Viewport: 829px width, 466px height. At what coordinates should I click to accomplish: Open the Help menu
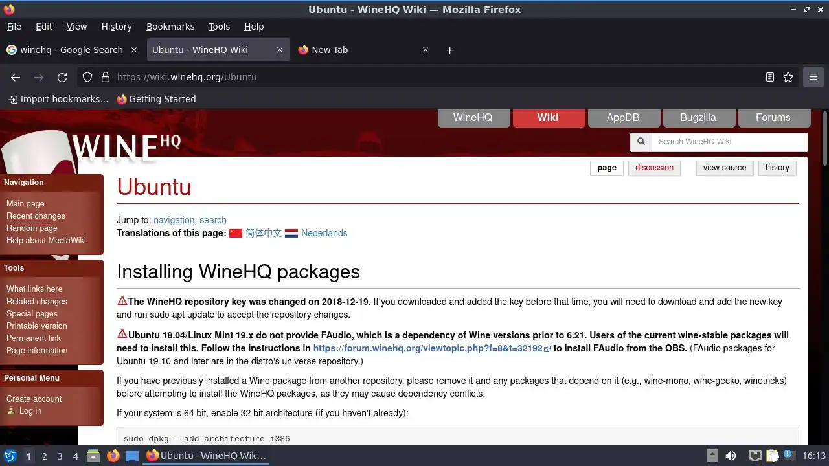[254, 27]
